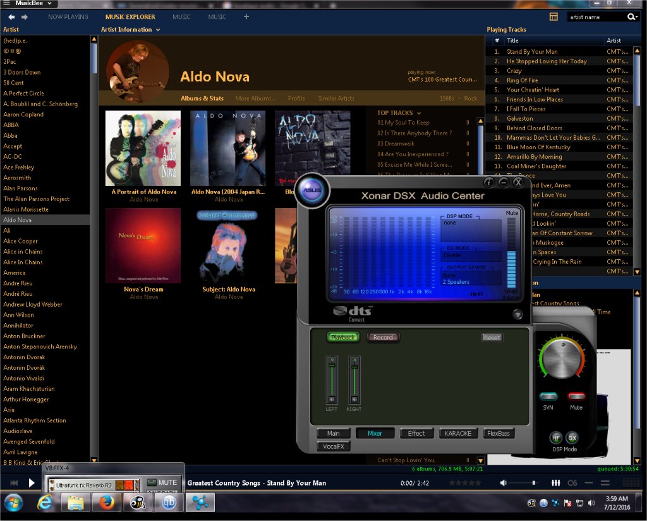Screen dimensions: 647x521
Task: Open the Windows Start button
Action: [14, 503]
